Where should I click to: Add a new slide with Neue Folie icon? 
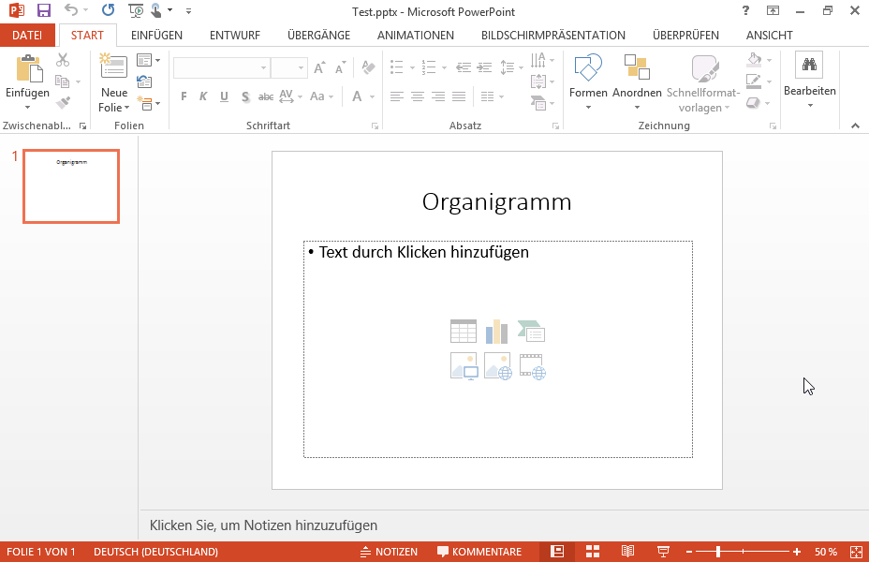click(113, 67)
